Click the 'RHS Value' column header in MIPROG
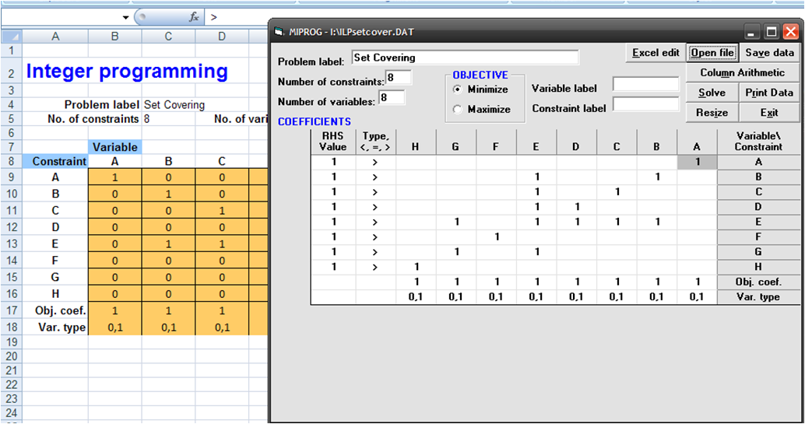 coord(333,141)
